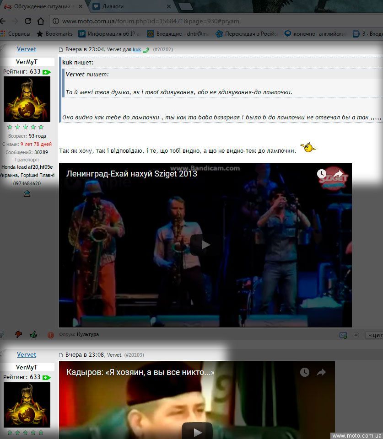Open the Bookmarks star folder
This screenshot has height=439, width=383.
pyautogui.click(x=54, y=34)
